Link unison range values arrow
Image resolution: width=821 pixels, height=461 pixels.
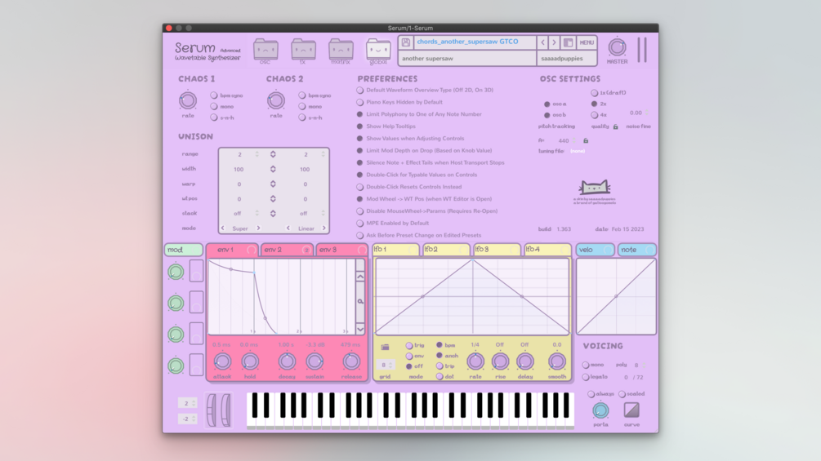[273, 154]
